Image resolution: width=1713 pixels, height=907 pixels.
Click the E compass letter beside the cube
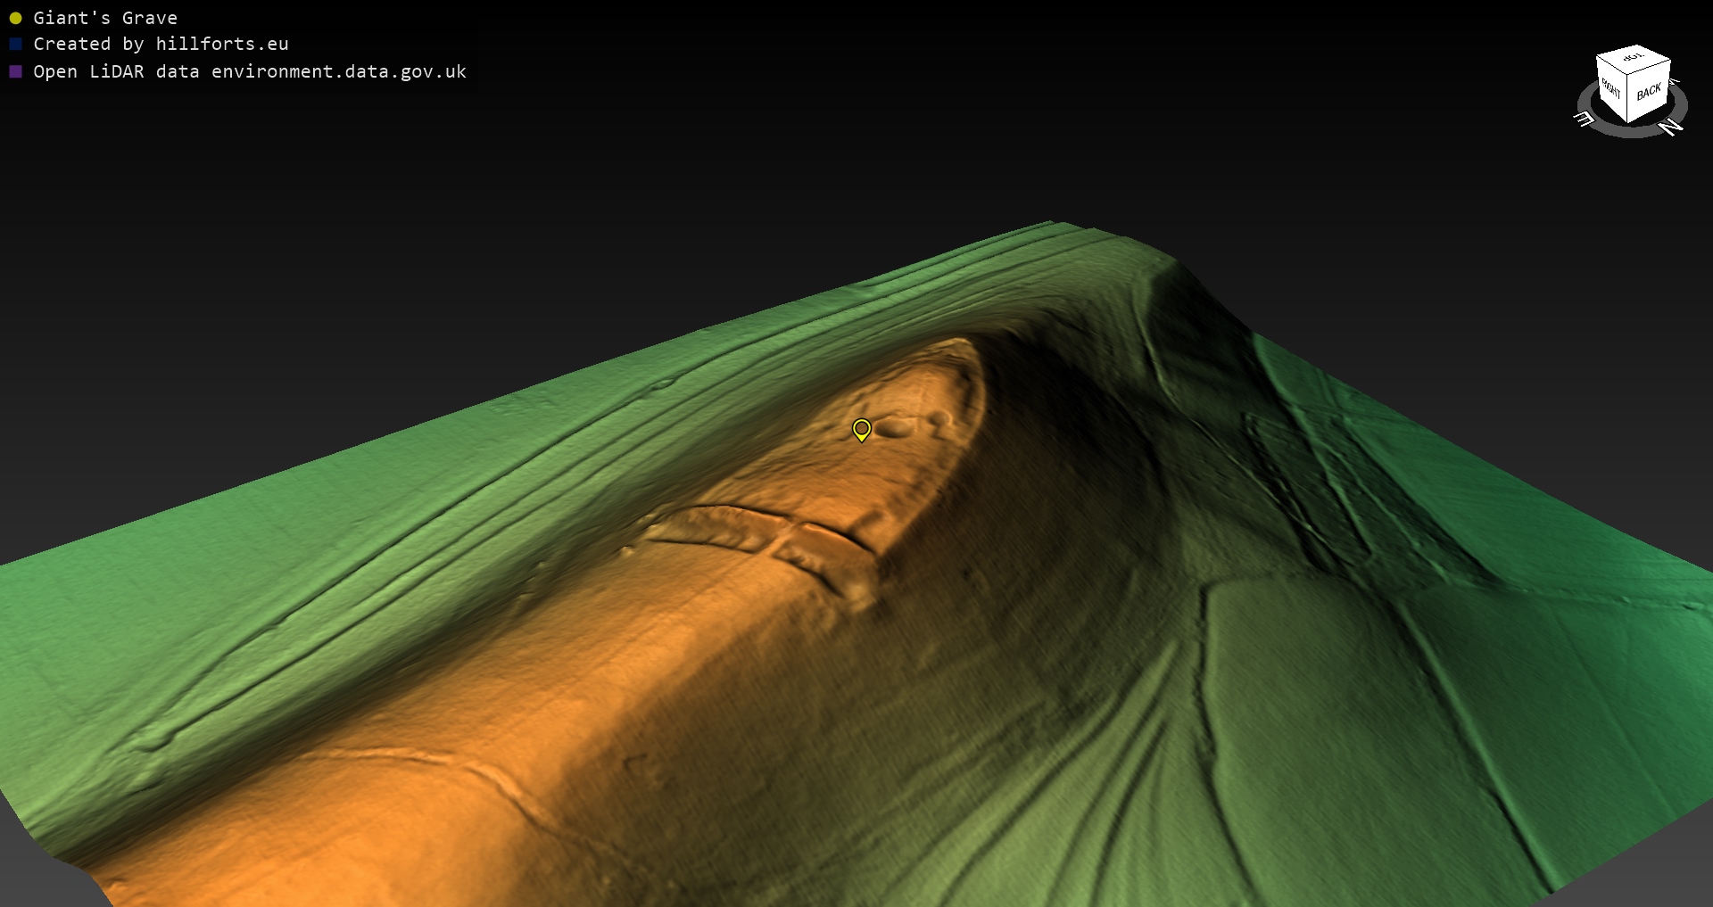[1584, 119]
